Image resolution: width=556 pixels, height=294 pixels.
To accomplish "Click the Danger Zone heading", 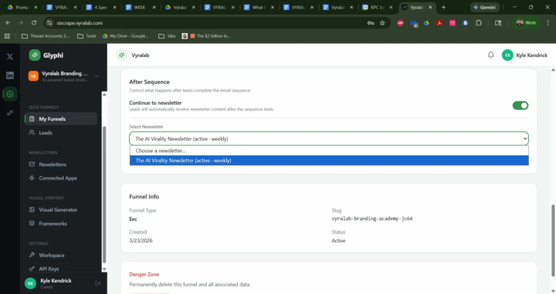I will coord(144,274).
